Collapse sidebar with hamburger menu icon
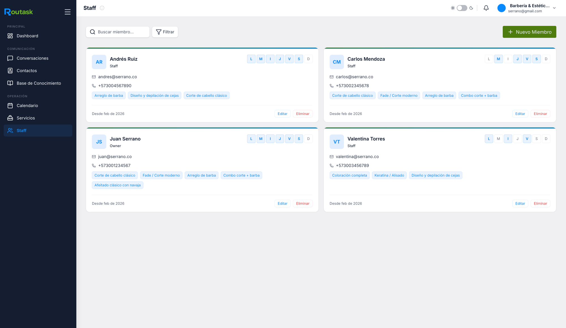 pyautogui.click(x=67, y=12)
